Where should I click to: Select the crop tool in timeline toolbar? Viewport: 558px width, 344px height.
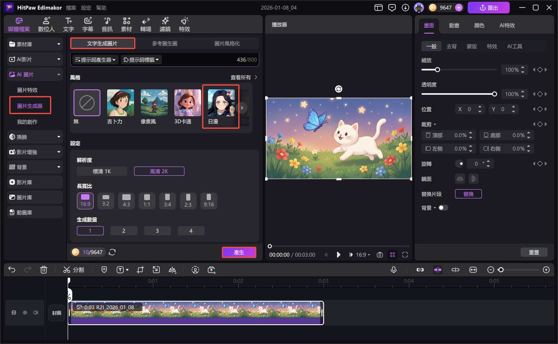141,270
